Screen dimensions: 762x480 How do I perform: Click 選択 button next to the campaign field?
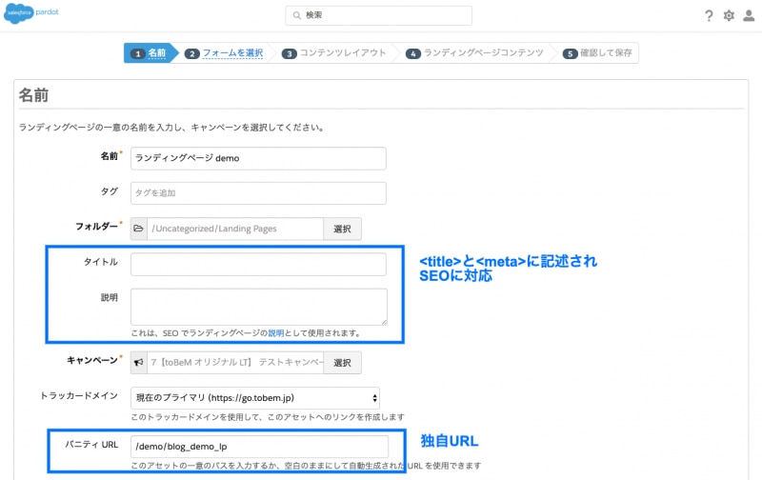[342, 363]
